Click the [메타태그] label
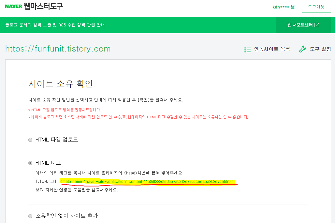The width and height of the screenshot is (335, 223). [x=46, y=181]
